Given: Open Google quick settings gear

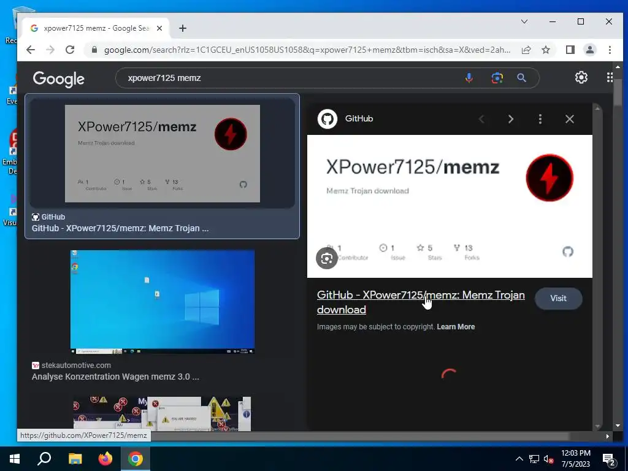Looking at the screenshot, I should coord(581,77).
